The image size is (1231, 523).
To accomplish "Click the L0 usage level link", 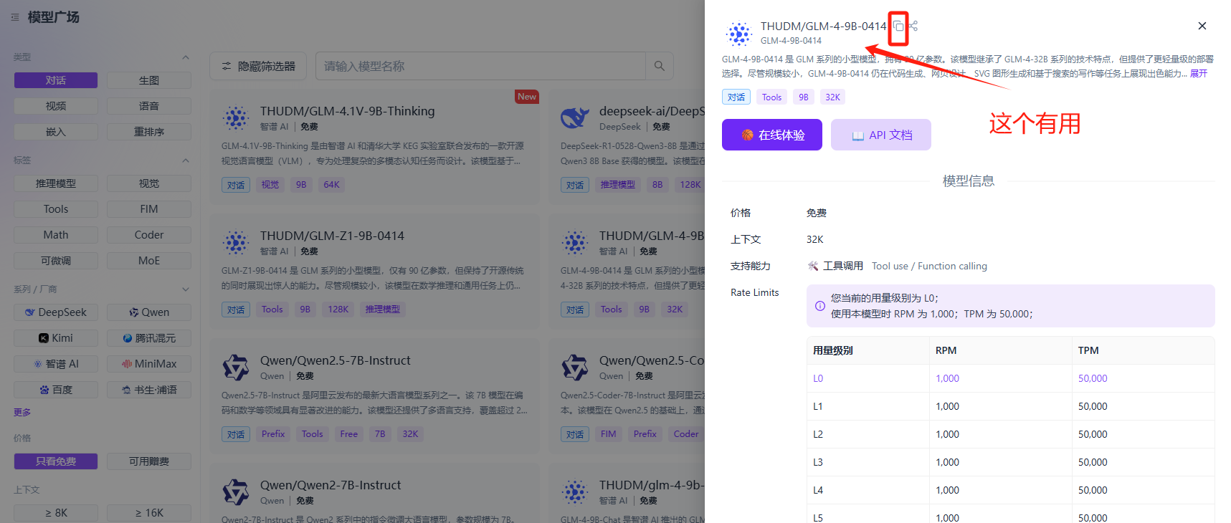I will tap(818, 378).
